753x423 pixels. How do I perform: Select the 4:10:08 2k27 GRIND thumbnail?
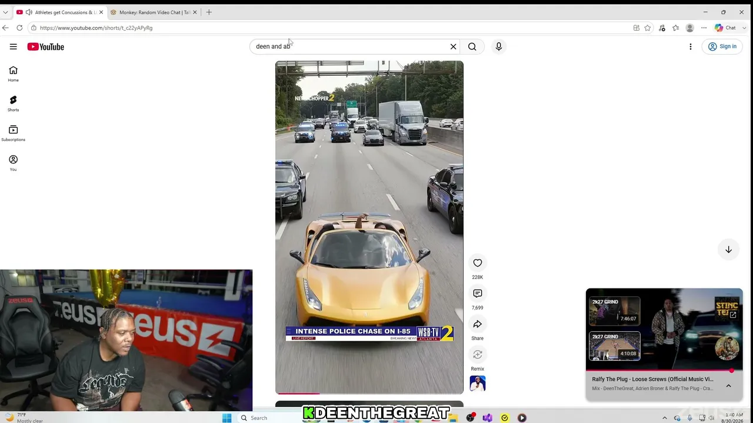615,346
